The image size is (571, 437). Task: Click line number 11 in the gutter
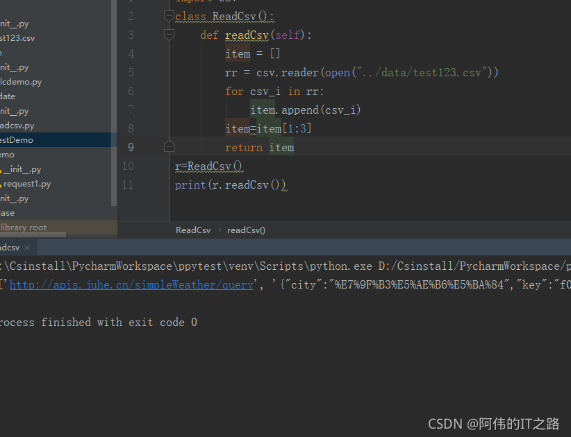pos(128,185)
